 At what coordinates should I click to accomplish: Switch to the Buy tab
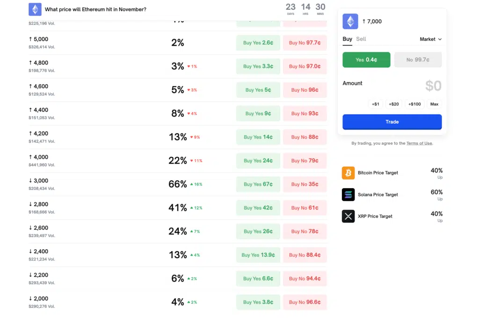pyautogui.click(x=346, y=39)
